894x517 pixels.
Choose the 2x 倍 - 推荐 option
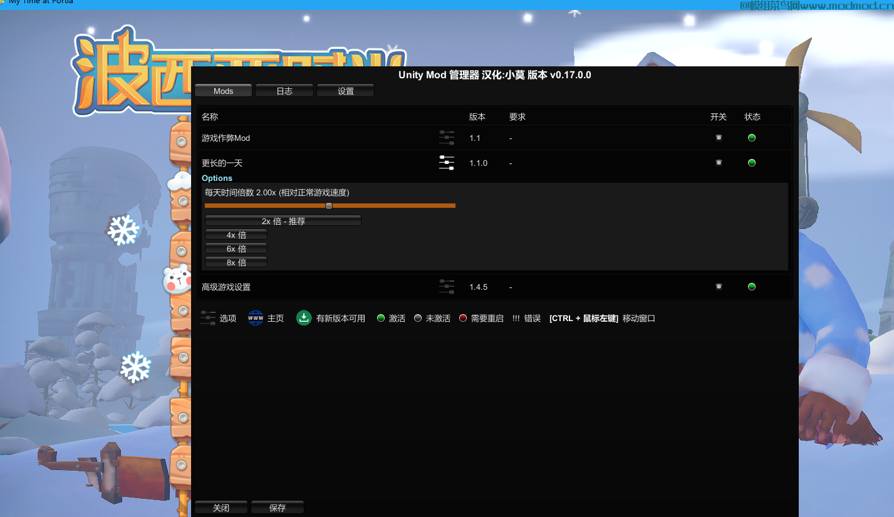pos(283,220)
